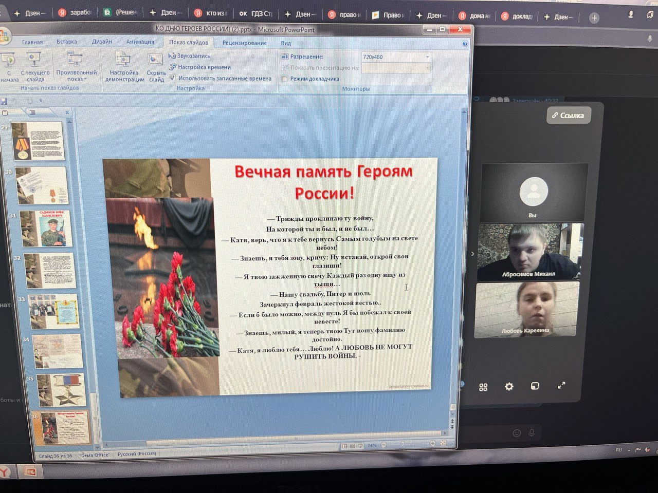The height and width of the screenshot is (493, 658).
Task: Toggle Режим докладчика checkbox
Action: [284, 79]
